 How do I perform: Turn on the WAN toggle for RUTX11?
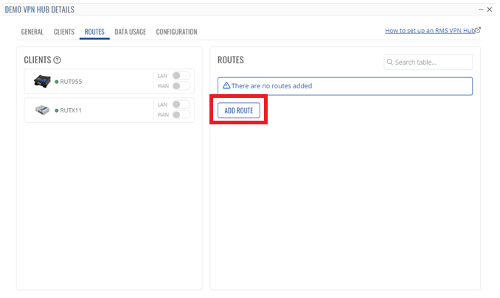[181, 115]
